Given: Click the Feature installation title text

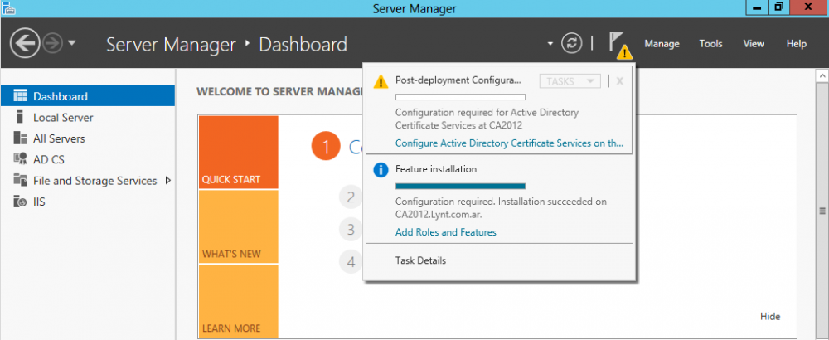Looking at the screenshot, I should click(436, 169).
